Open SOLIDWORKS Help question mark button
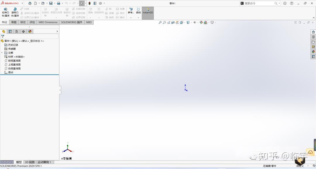This screenshot has height=169, width=316. 292,3
